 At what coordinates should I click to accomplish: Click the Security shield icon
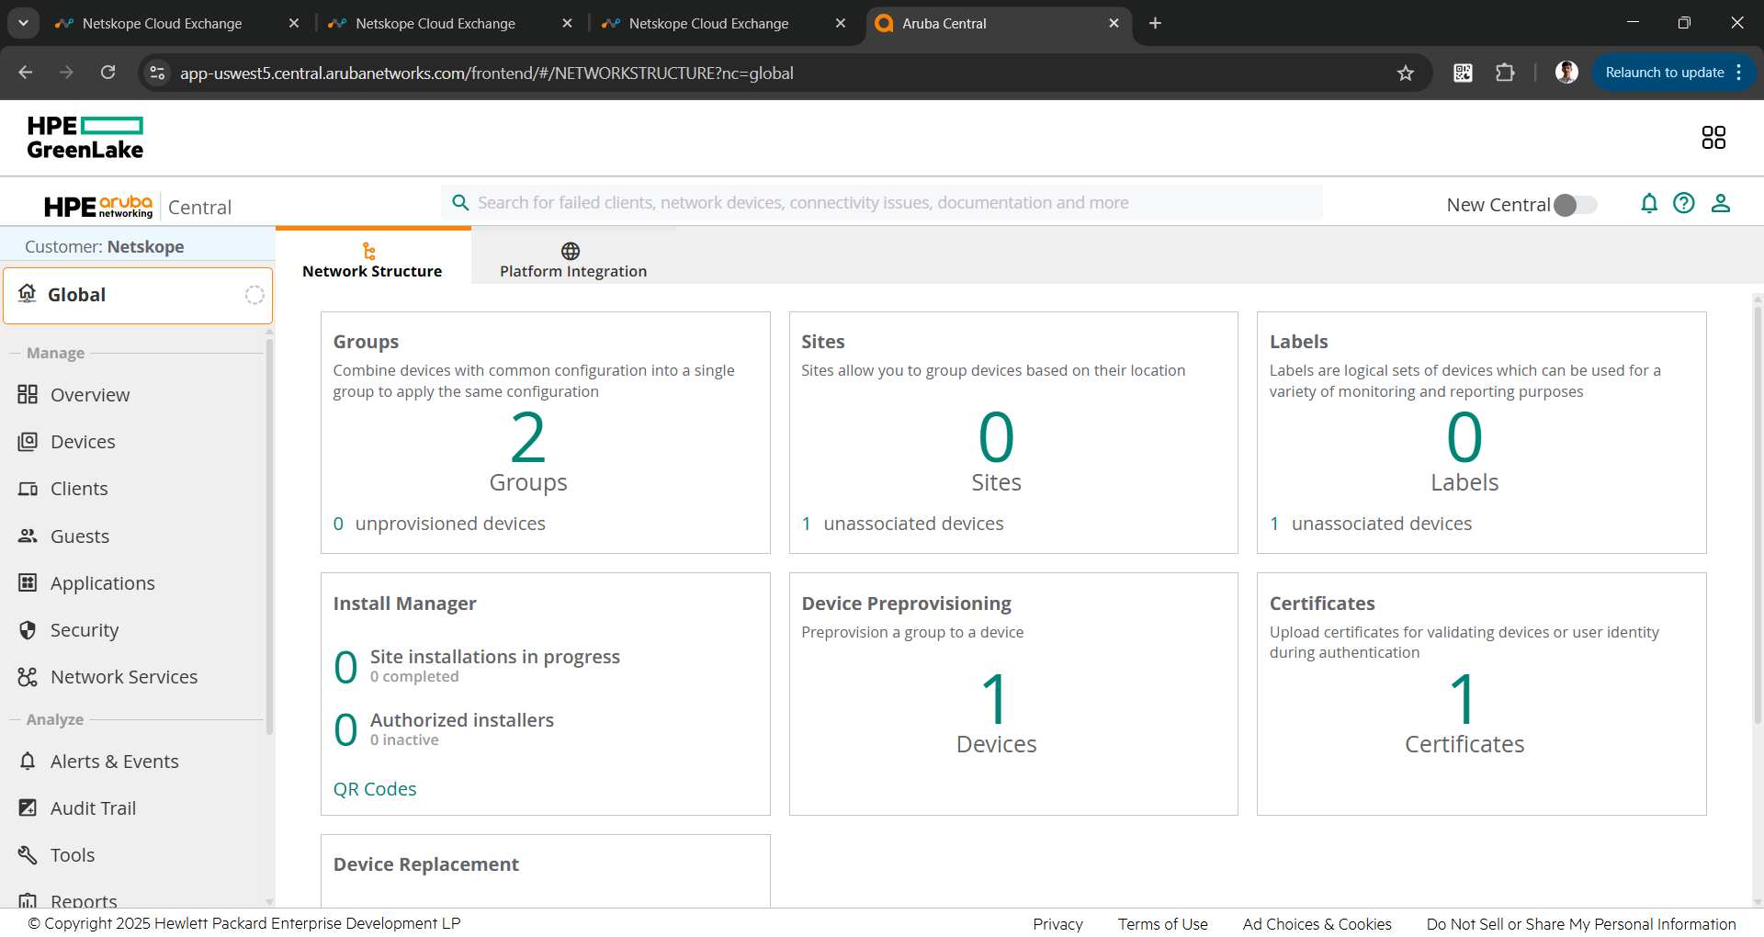tap(28, 629)
